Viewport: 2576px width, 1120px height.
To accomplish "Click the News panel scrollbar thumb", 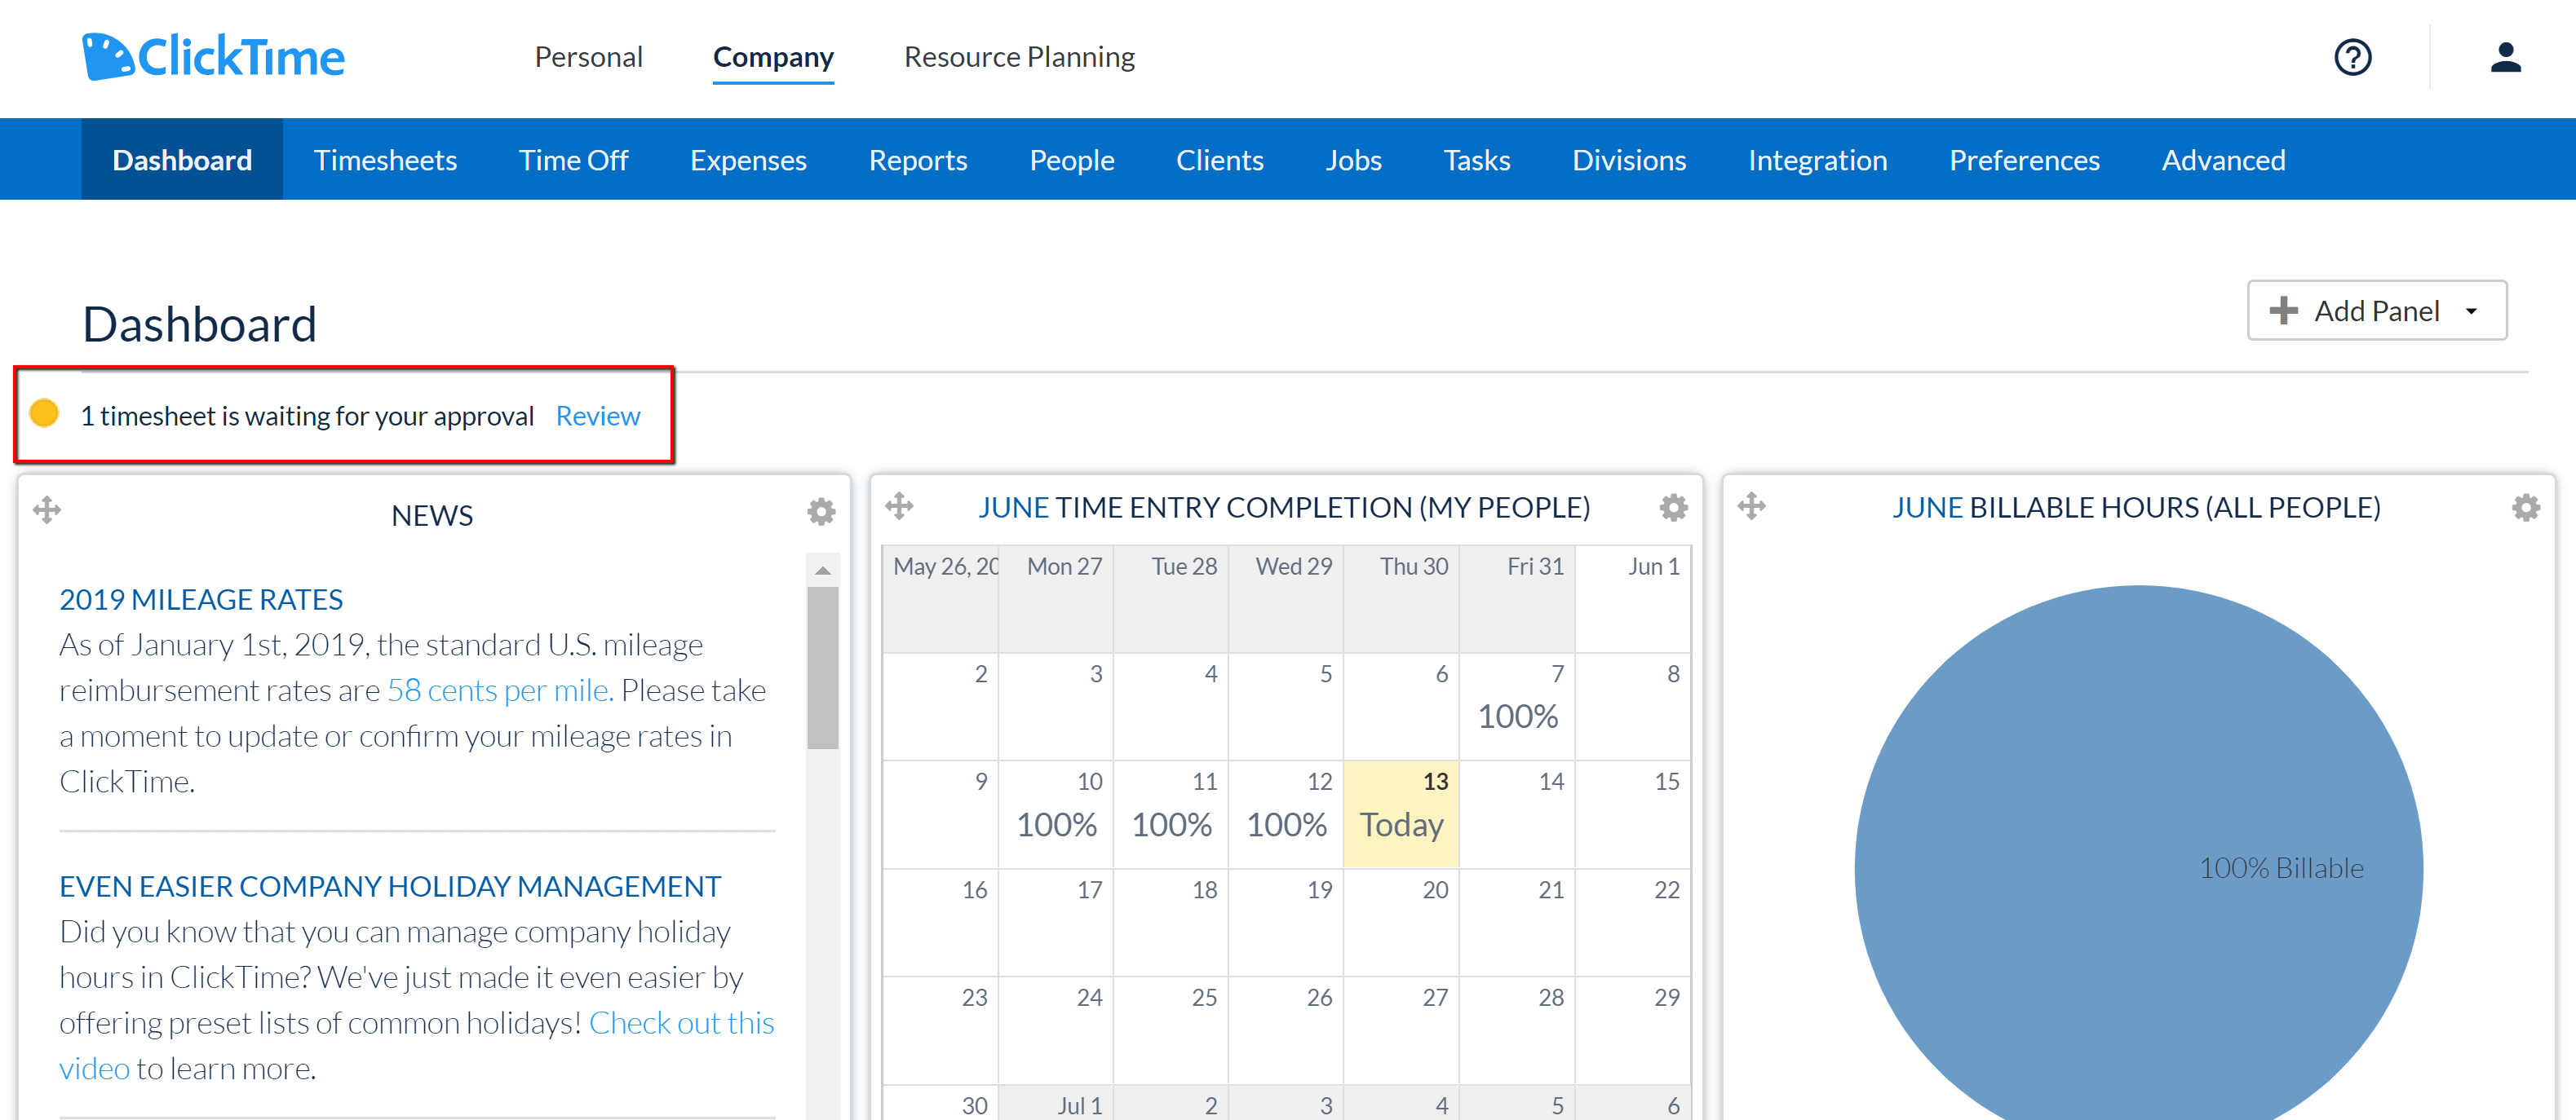I will pyautogui.click(x=822, y=668).
